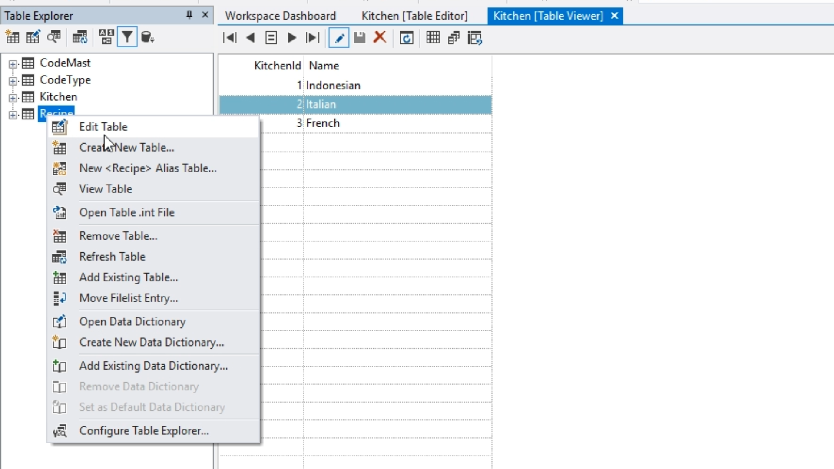Toggle the edit pencil mode in Table Viewer
Screen dimensions: 834x469
click(x=339, y=38)
